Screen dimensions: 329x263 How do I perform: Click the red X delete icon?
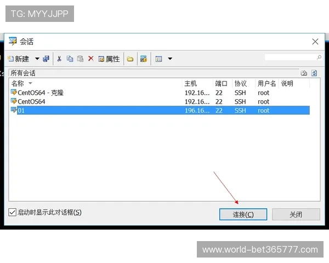(90, 59)
